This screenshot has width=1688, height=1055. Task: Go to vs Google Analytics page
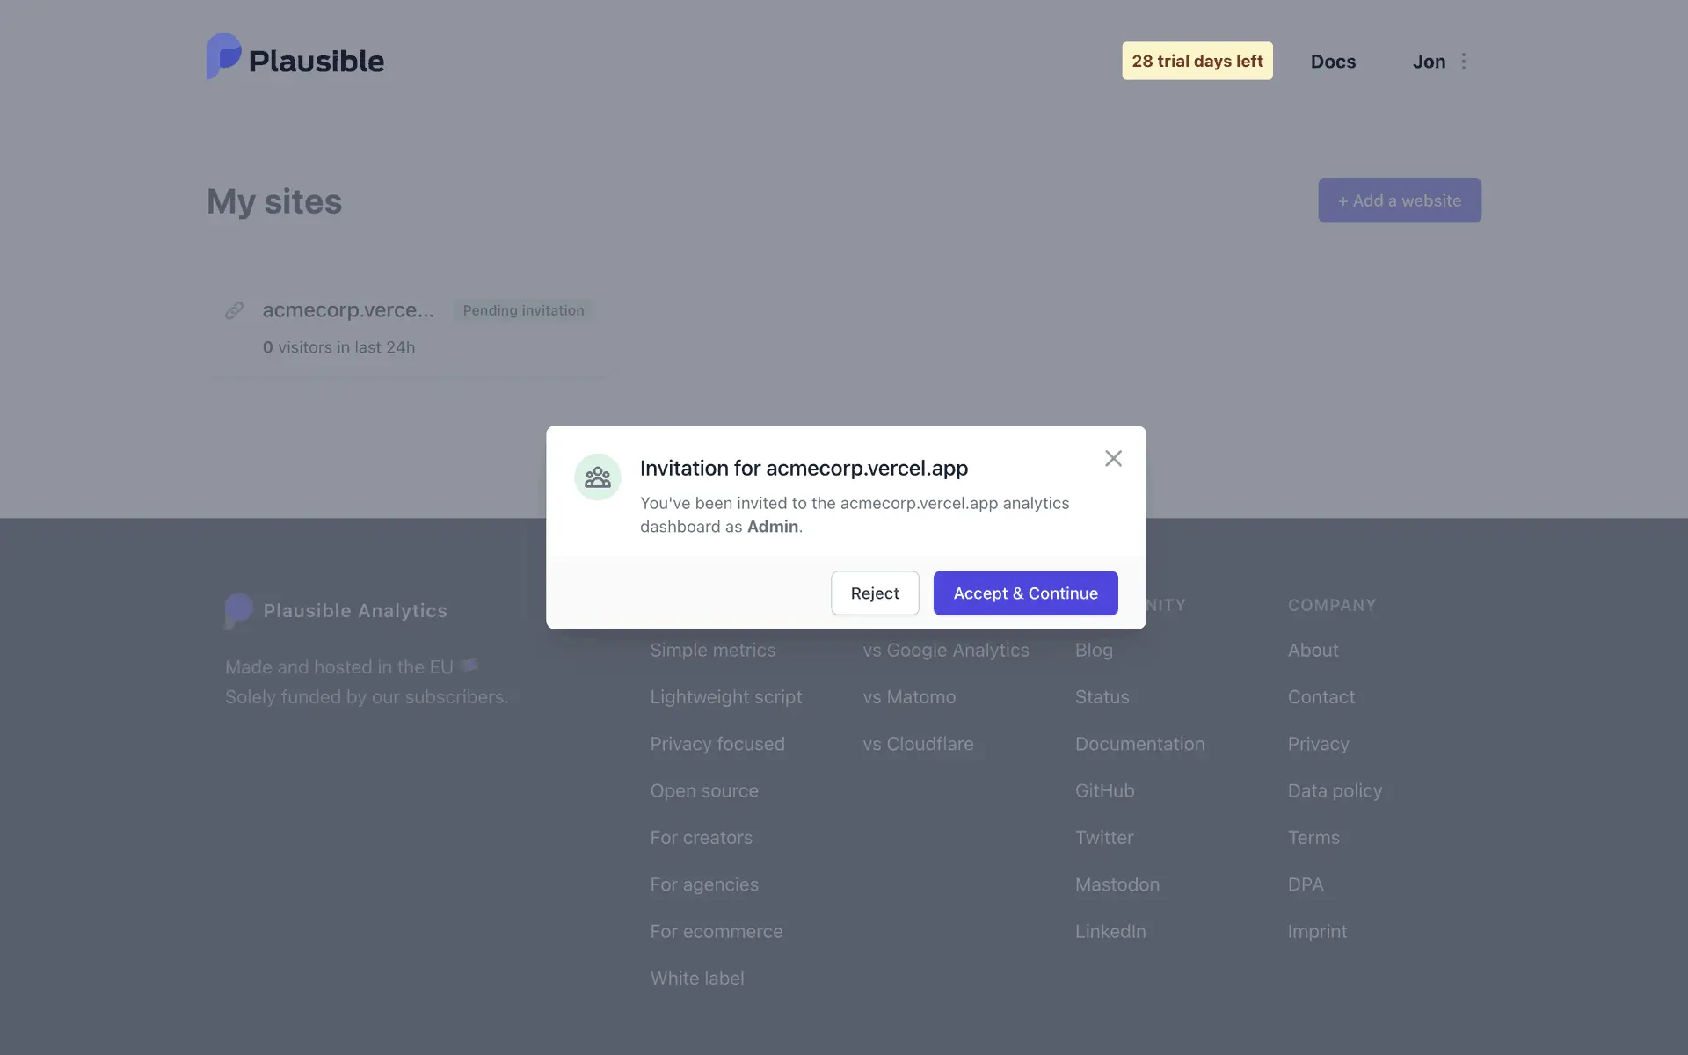pyautogui.click(x=945, y=650)
